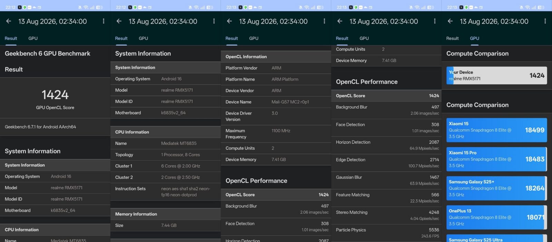Tap Wi-Fi status icon on Compute Comparison screen
This screenshot has height=242, width=552.
click(x=528, y=7)
